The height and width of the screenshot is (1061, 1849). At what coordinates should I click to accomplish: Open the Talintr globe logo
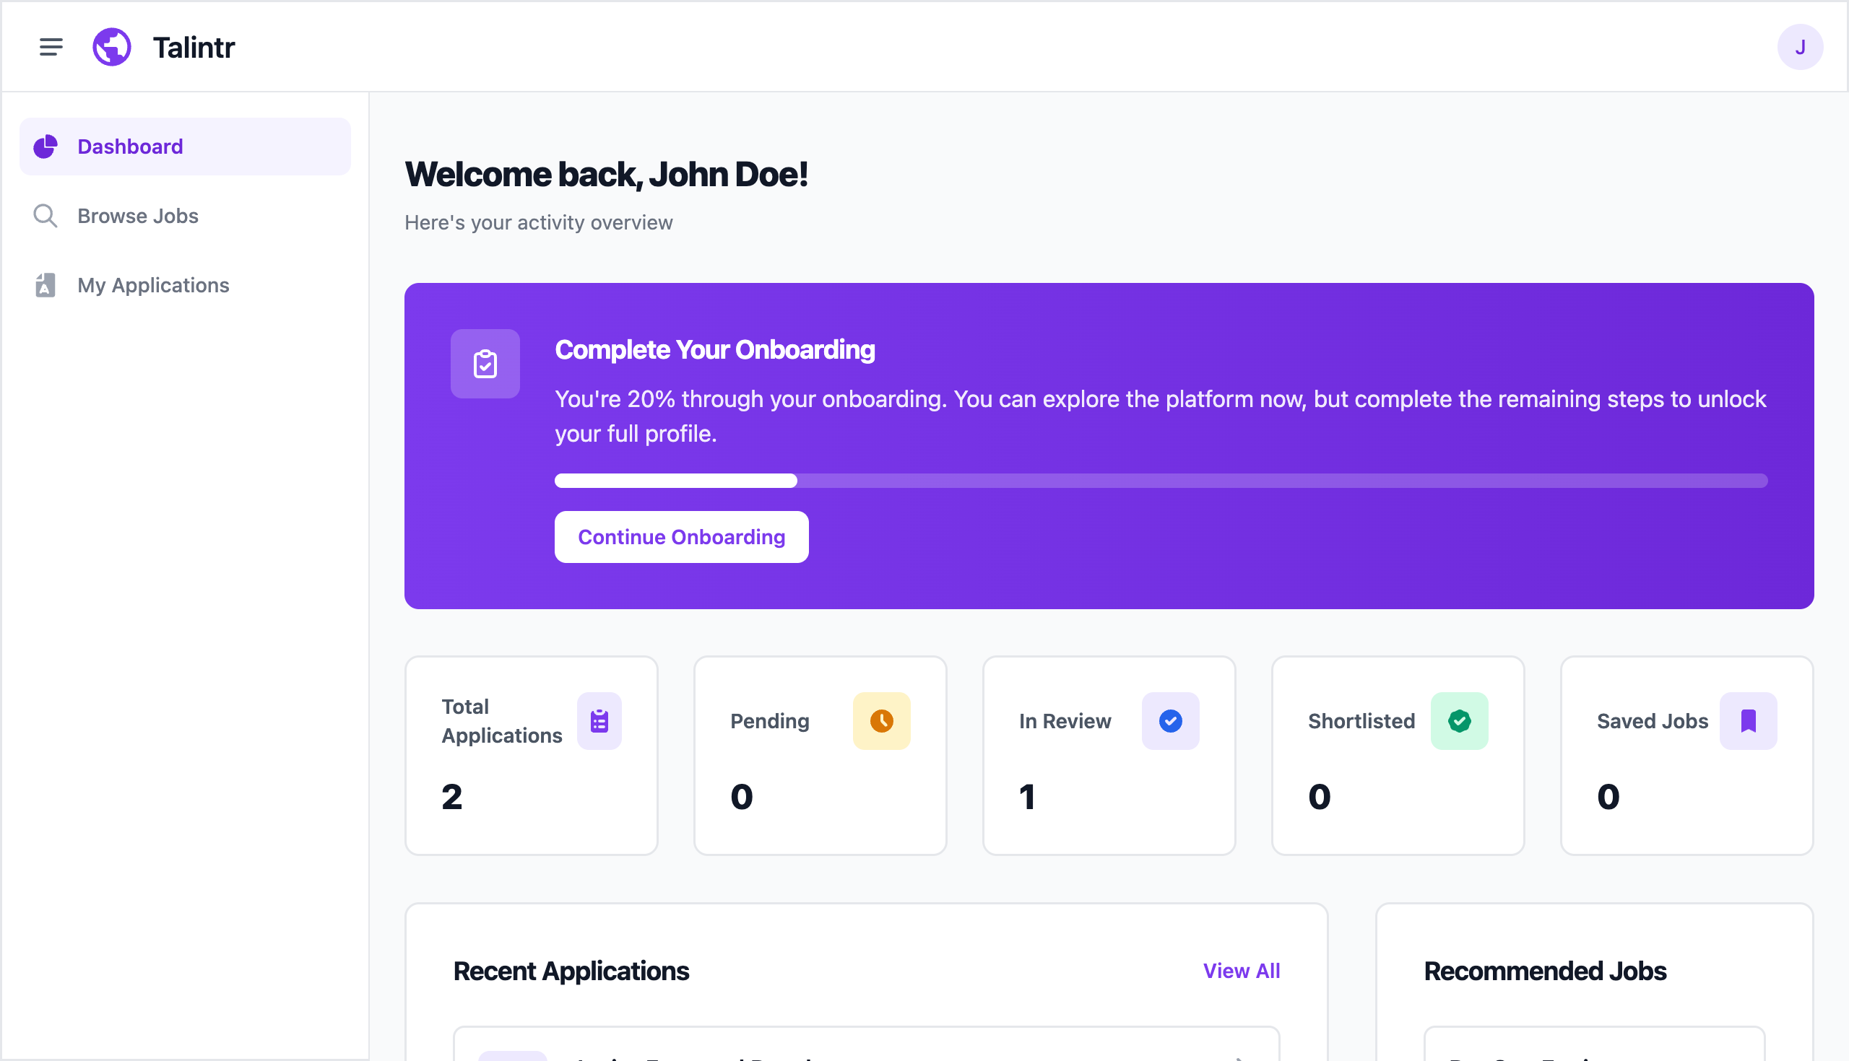coord(111,47)
